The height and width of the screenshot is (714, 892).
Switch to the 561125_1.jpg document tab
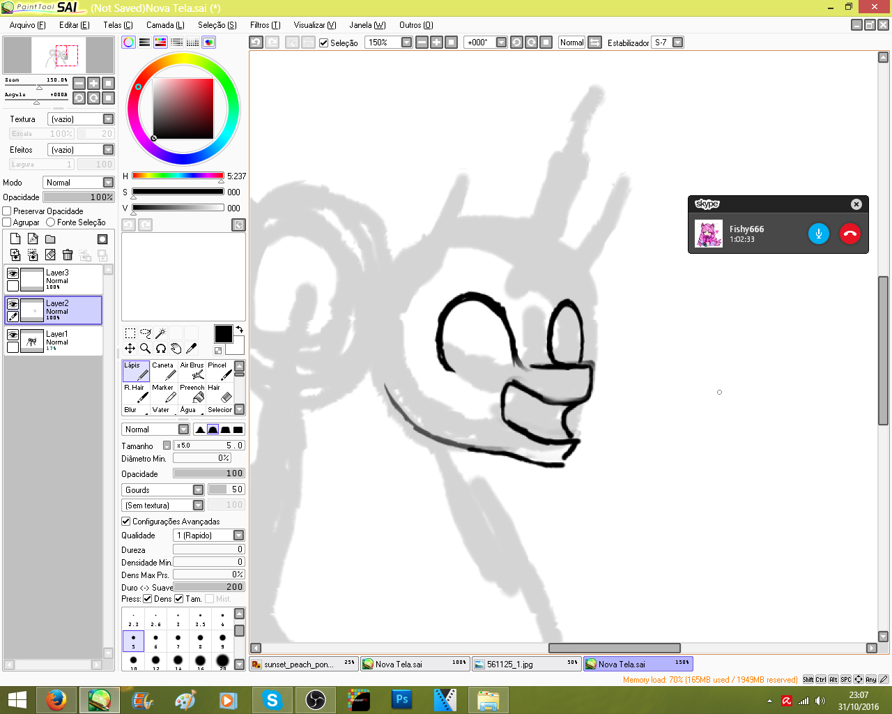point(526,664)
